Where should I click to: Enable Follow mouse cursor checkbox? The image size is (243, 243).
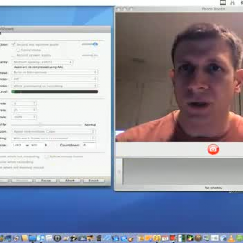click(x=47, y=156)
